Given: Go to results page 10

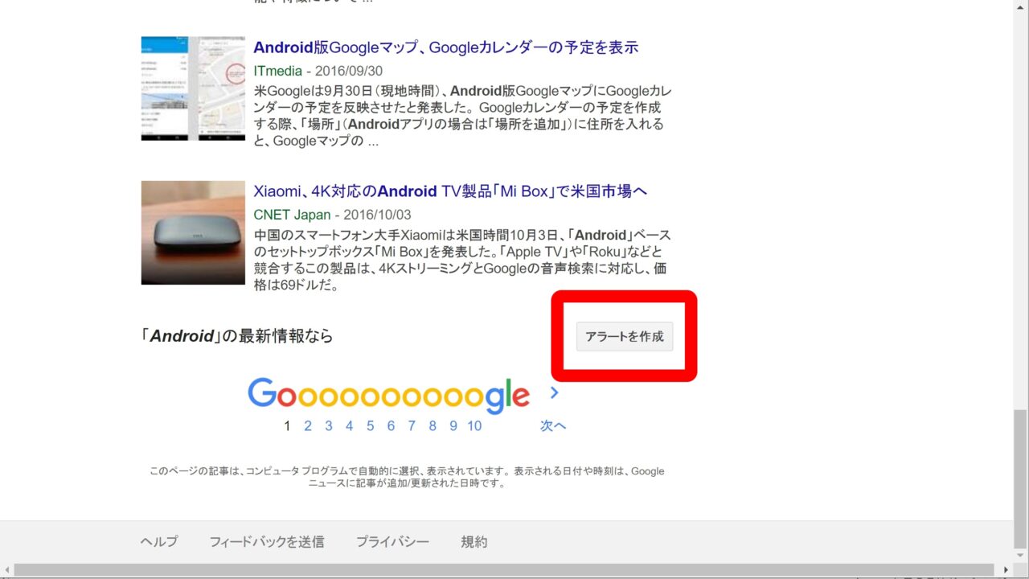Looking at the screenshot, I should click(x=474, y=426).
